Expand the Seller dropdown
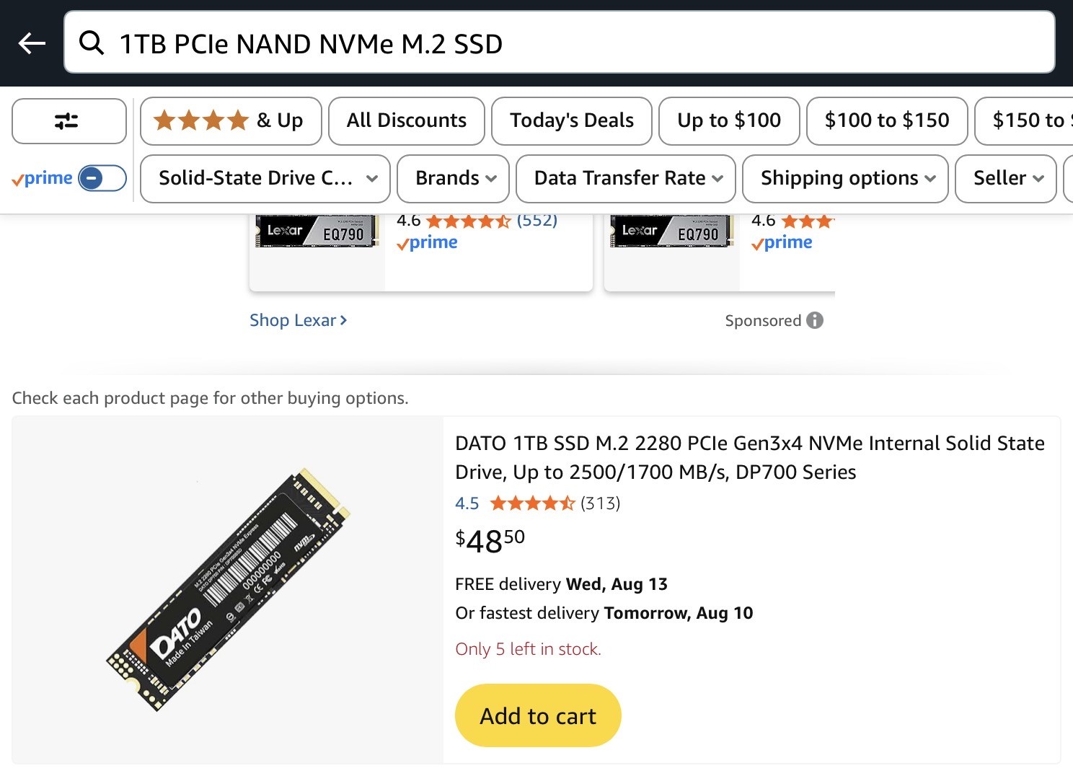Viewport: 1073px width, 776px height. 1005,178
